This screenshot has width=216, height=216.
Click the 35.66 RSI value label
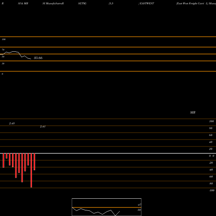[38, 58]
